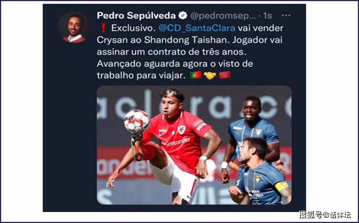Click the Santa Clara crest on jersey
359x223 pixels.
[182, 130]
